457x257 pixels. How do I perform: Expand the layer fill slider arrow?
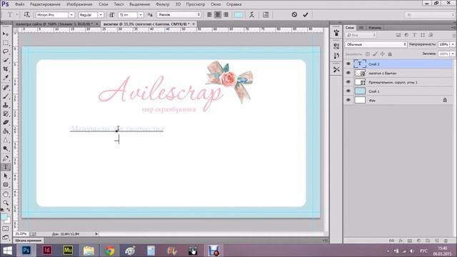(x=453, y=54)
